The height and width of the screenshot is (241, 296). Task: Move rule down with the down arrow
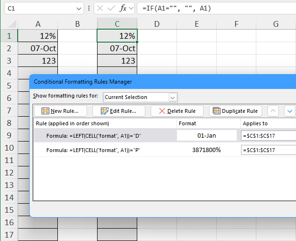[290, 111]
